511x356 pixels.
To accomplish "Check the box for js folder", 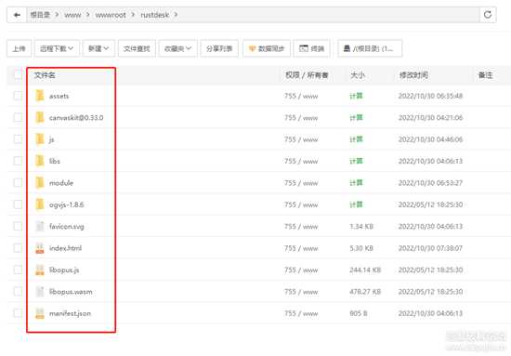I will coord(18,139).
